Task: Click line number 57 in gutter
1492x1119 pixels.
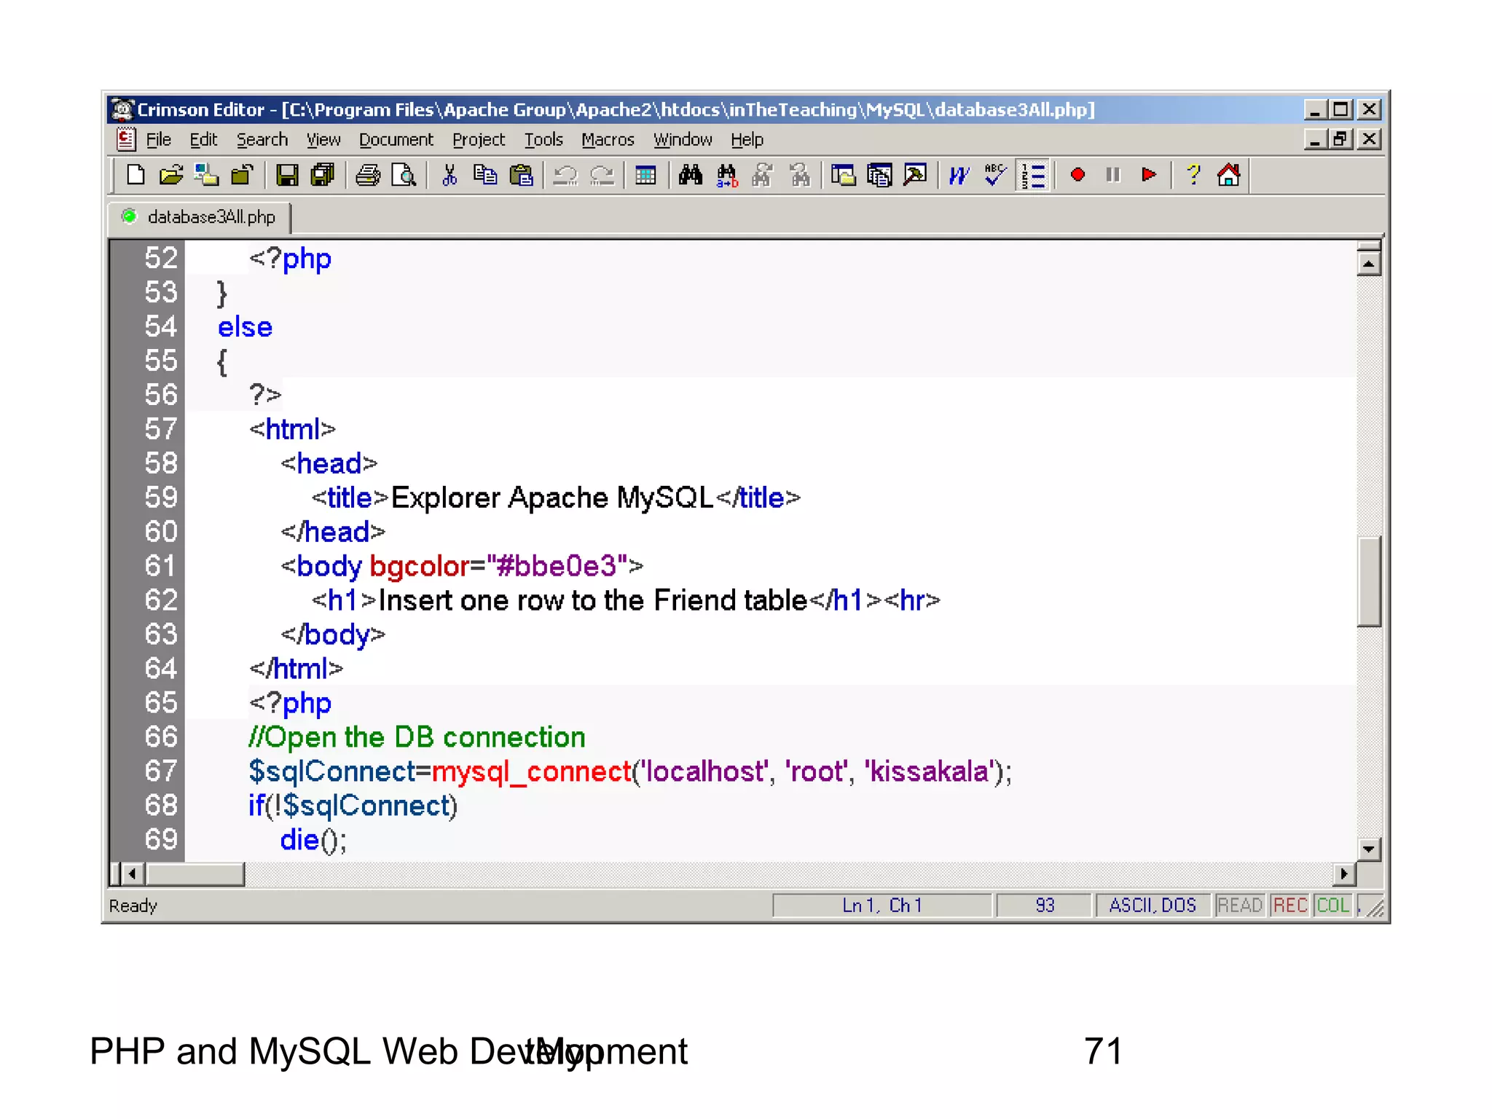Action: click(x=160, y=429)
